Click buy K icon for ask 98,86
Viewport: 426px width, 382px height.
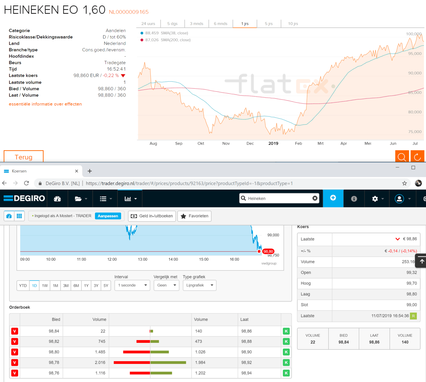pos(286,331)
